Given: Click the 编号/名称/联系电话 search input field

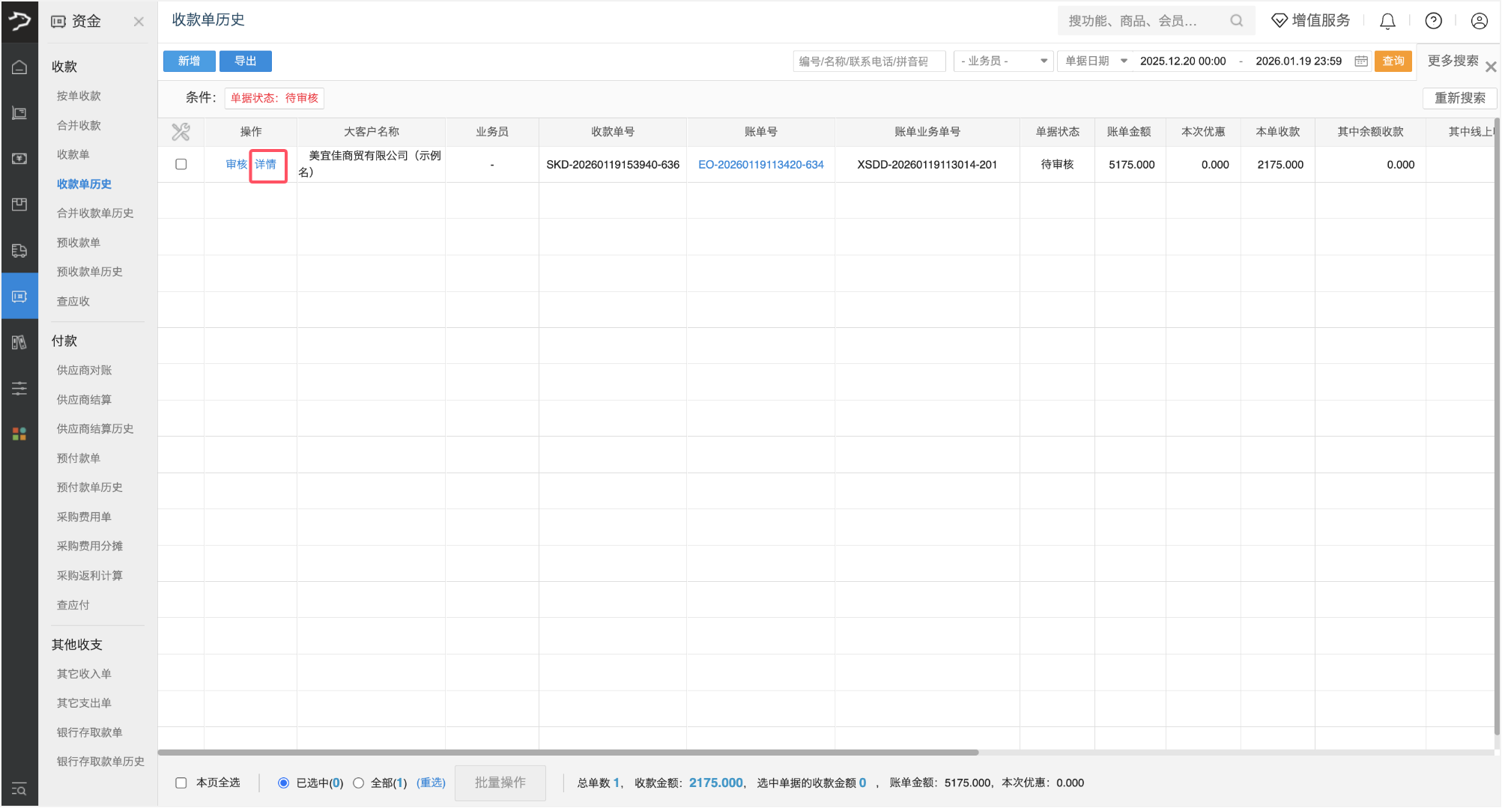Looking at the screenshot, I should tap(868, 61).
